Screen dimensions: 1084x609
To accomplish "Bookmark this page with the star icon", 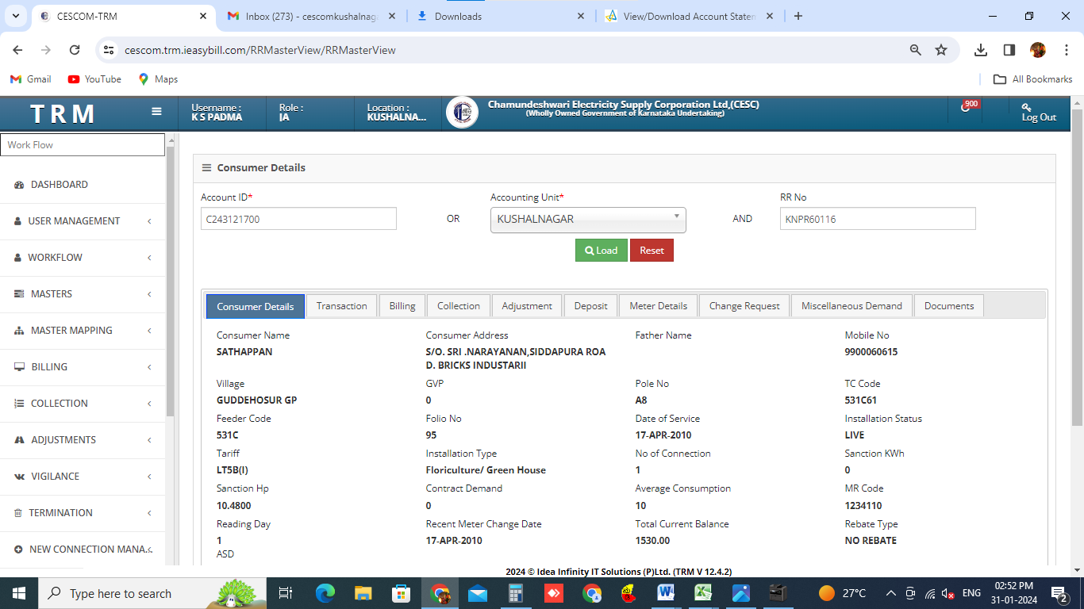I will coord(941,50).
